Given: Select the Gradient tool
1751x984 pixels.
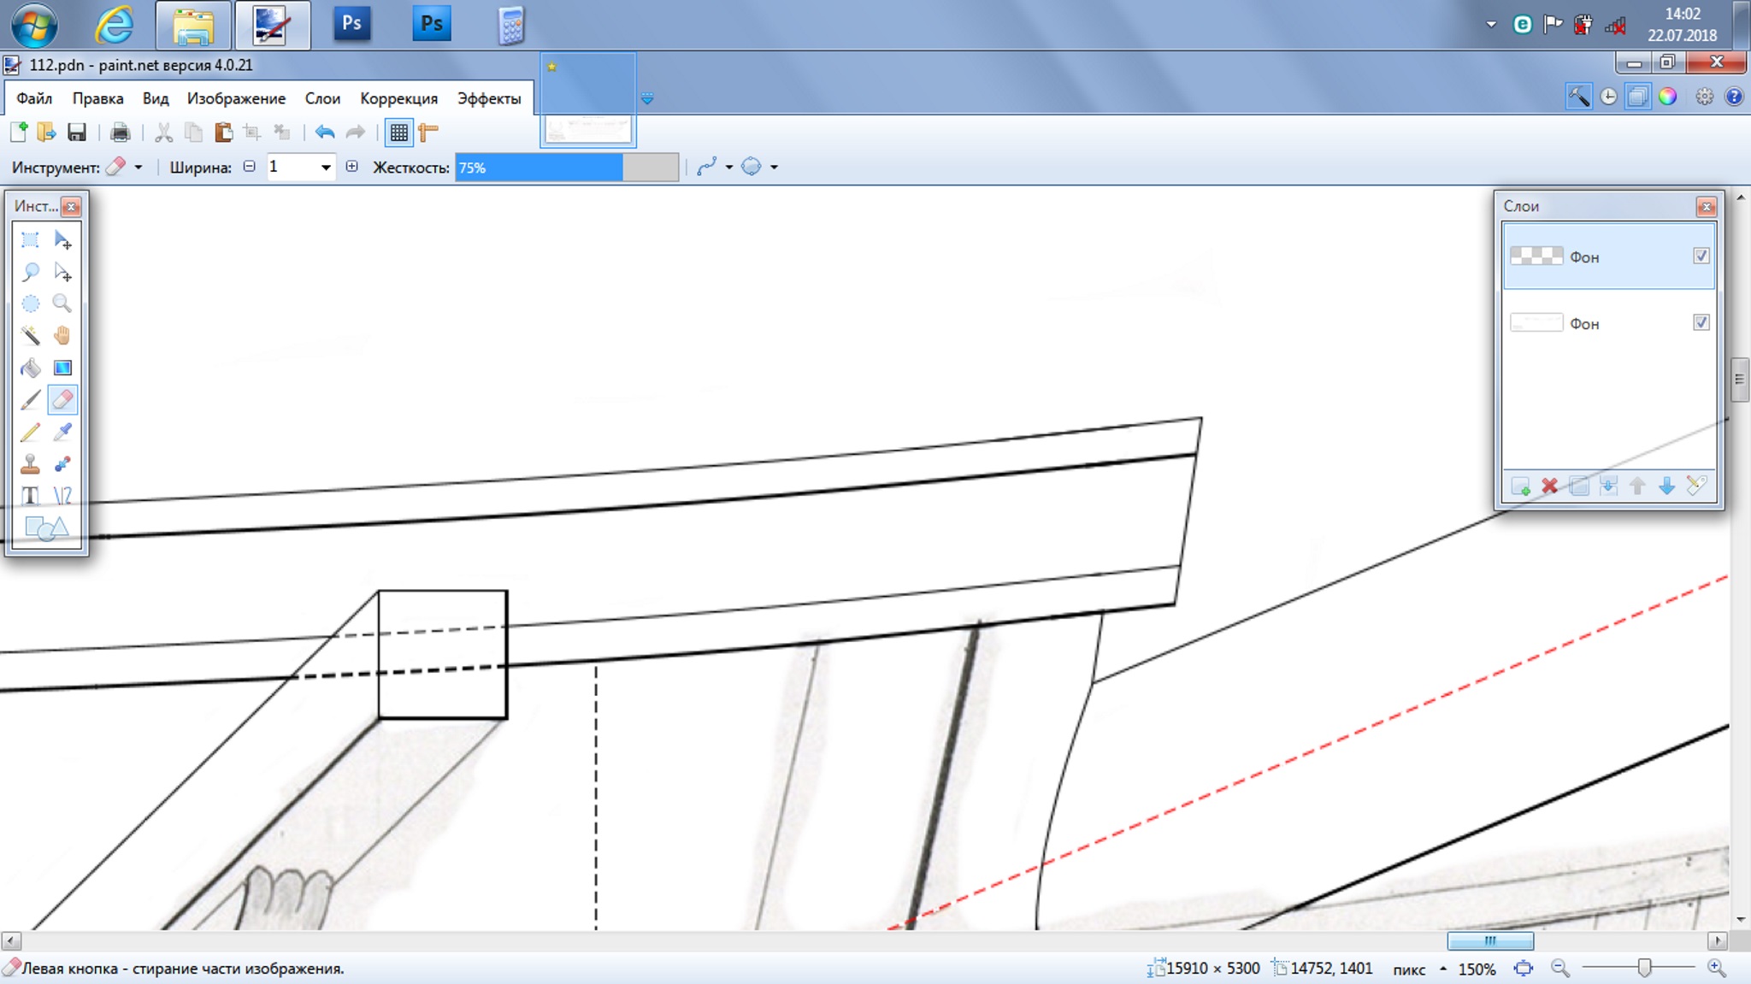Looking at the screenshot, I should point(62,368).
